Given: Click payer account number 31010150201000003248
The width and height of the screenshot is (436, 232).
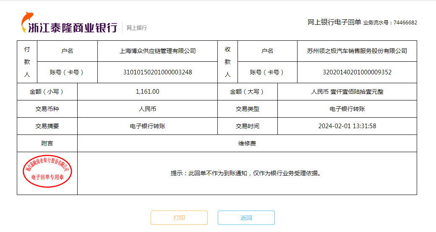Looking at the screenshot, I should tap(157, 72).
